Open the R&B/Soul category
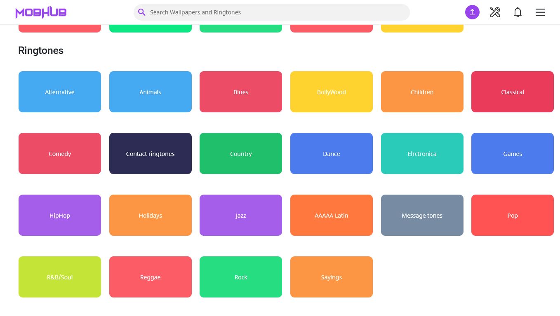Viewport: 560px width, 316px height. click(x=60, y=277)
